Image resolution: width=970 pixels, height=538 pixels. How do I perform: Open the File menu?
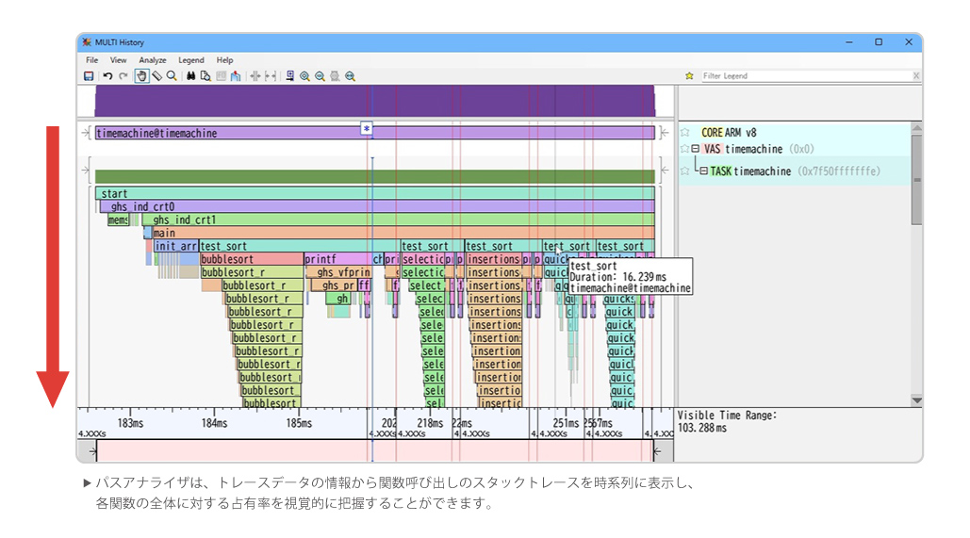pyautogui.click(x=91, y=60)
